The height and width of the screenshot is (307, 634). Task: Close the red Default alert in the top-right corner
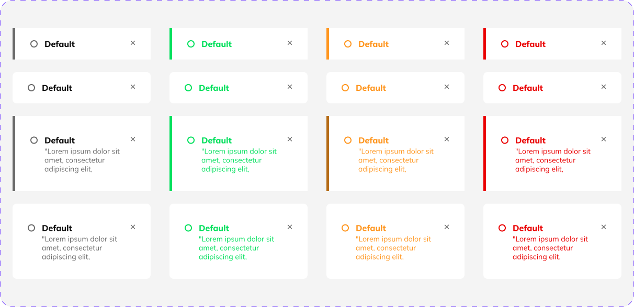click(x=604, y=43)
